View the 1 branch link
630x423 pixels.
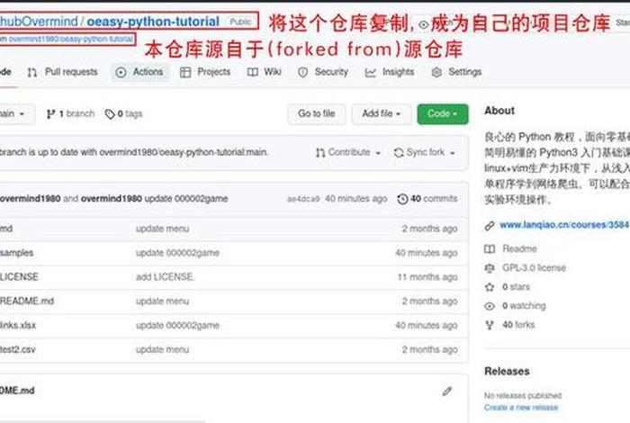(x=71, y=114)
